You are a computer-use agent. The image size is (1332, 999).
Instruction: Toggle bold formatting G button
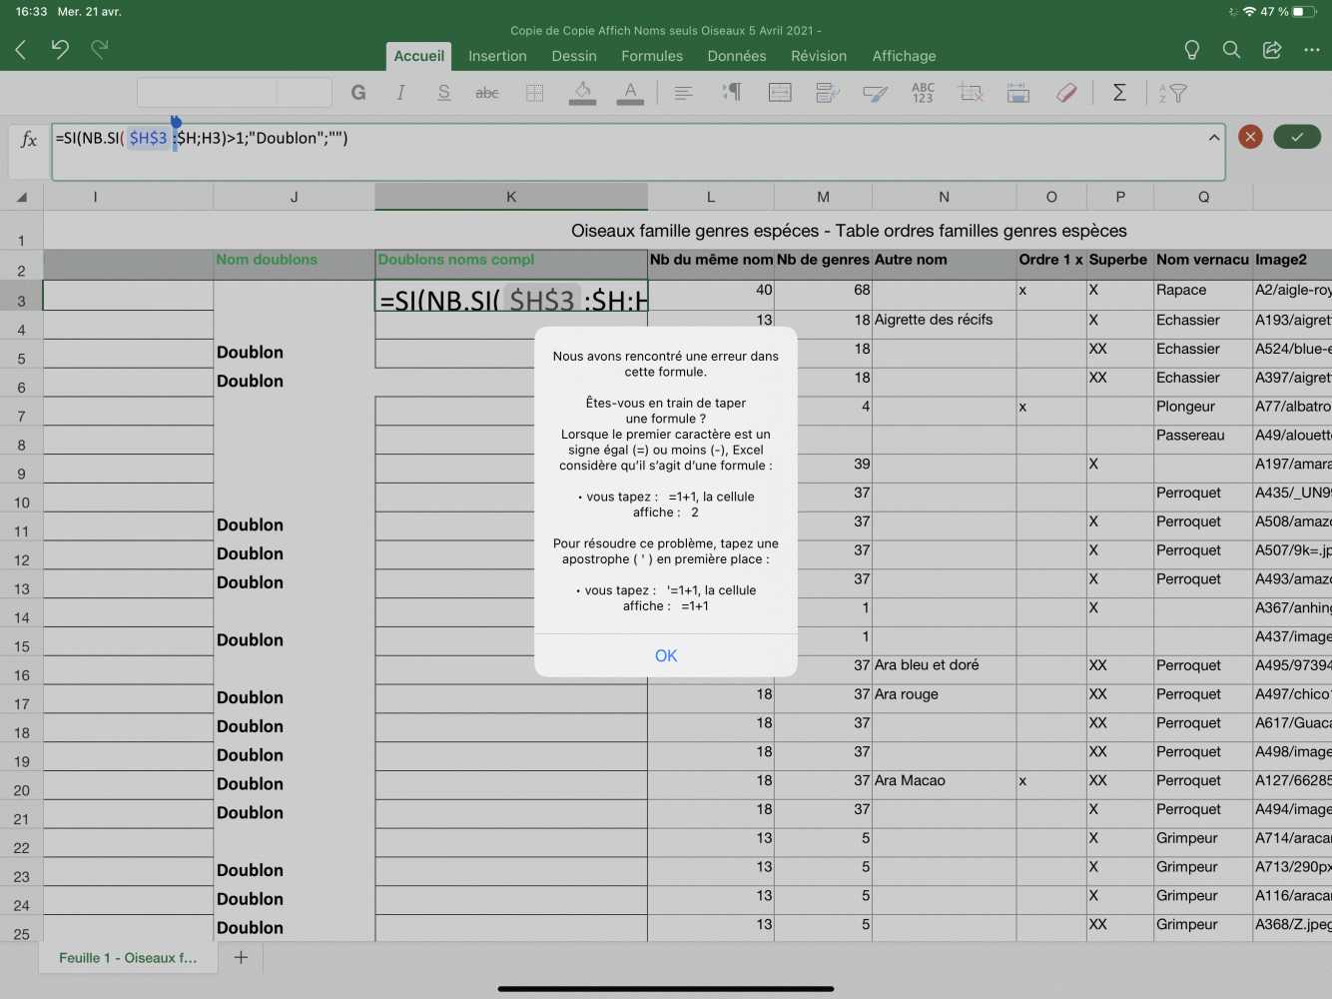358,93
